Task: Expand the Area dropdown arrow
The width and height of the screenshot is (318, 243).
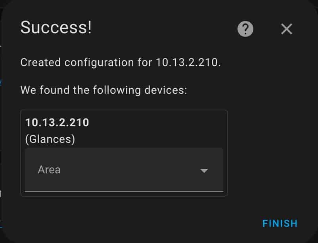Action: click(x=204, y=171)
